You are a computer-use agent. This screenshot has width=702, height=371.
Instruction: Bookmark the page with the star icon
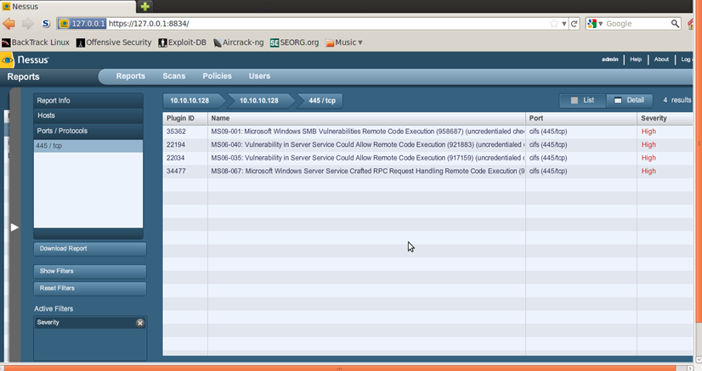coord(554,24)
